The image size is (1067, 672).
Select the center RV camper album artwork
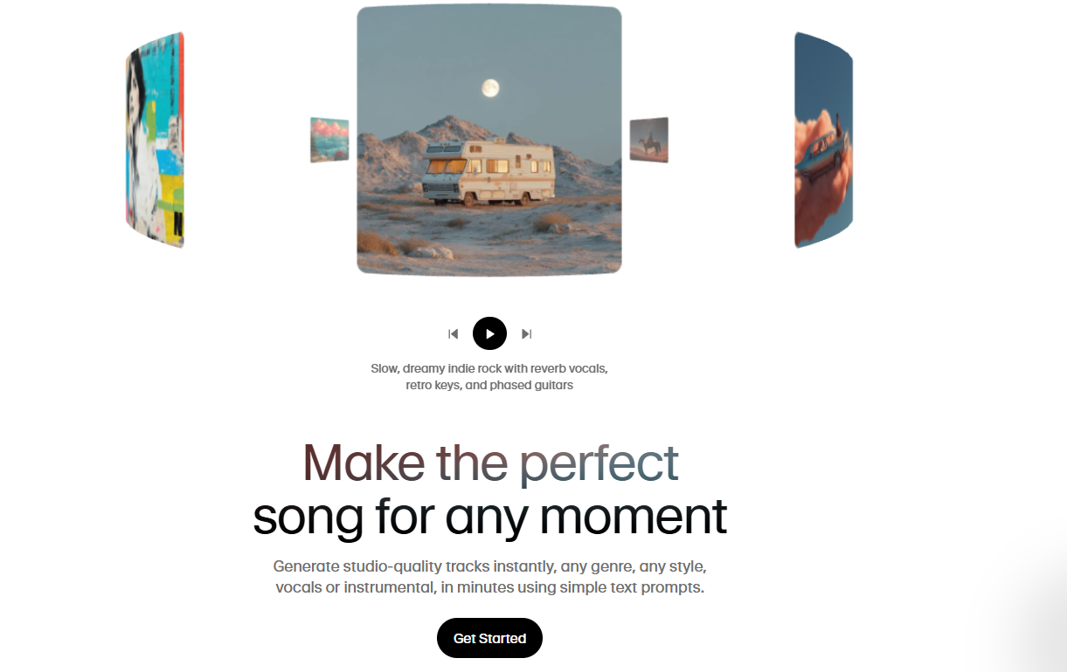click(x=489, y=141)
